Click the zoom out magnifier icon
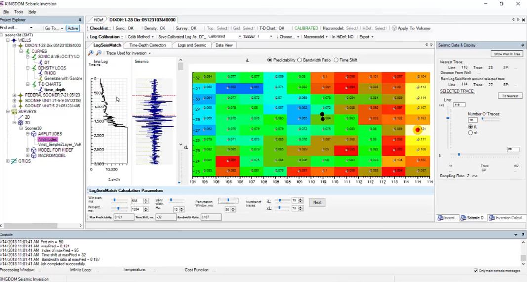 [x=99, y=53]
